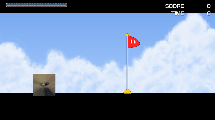Click the score value 0
The height and width of the screenshot is (120, 215).
click(209, 6)
